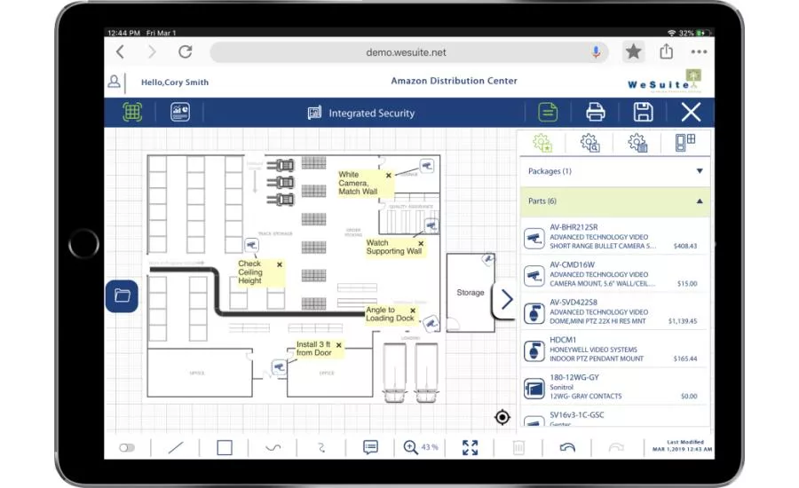
Task: Click the browser forward arrow
Action: pos(152,52)
